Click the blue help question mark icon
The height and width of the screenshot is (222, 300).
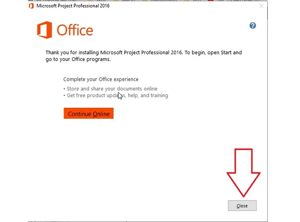[x=253, y=25]
